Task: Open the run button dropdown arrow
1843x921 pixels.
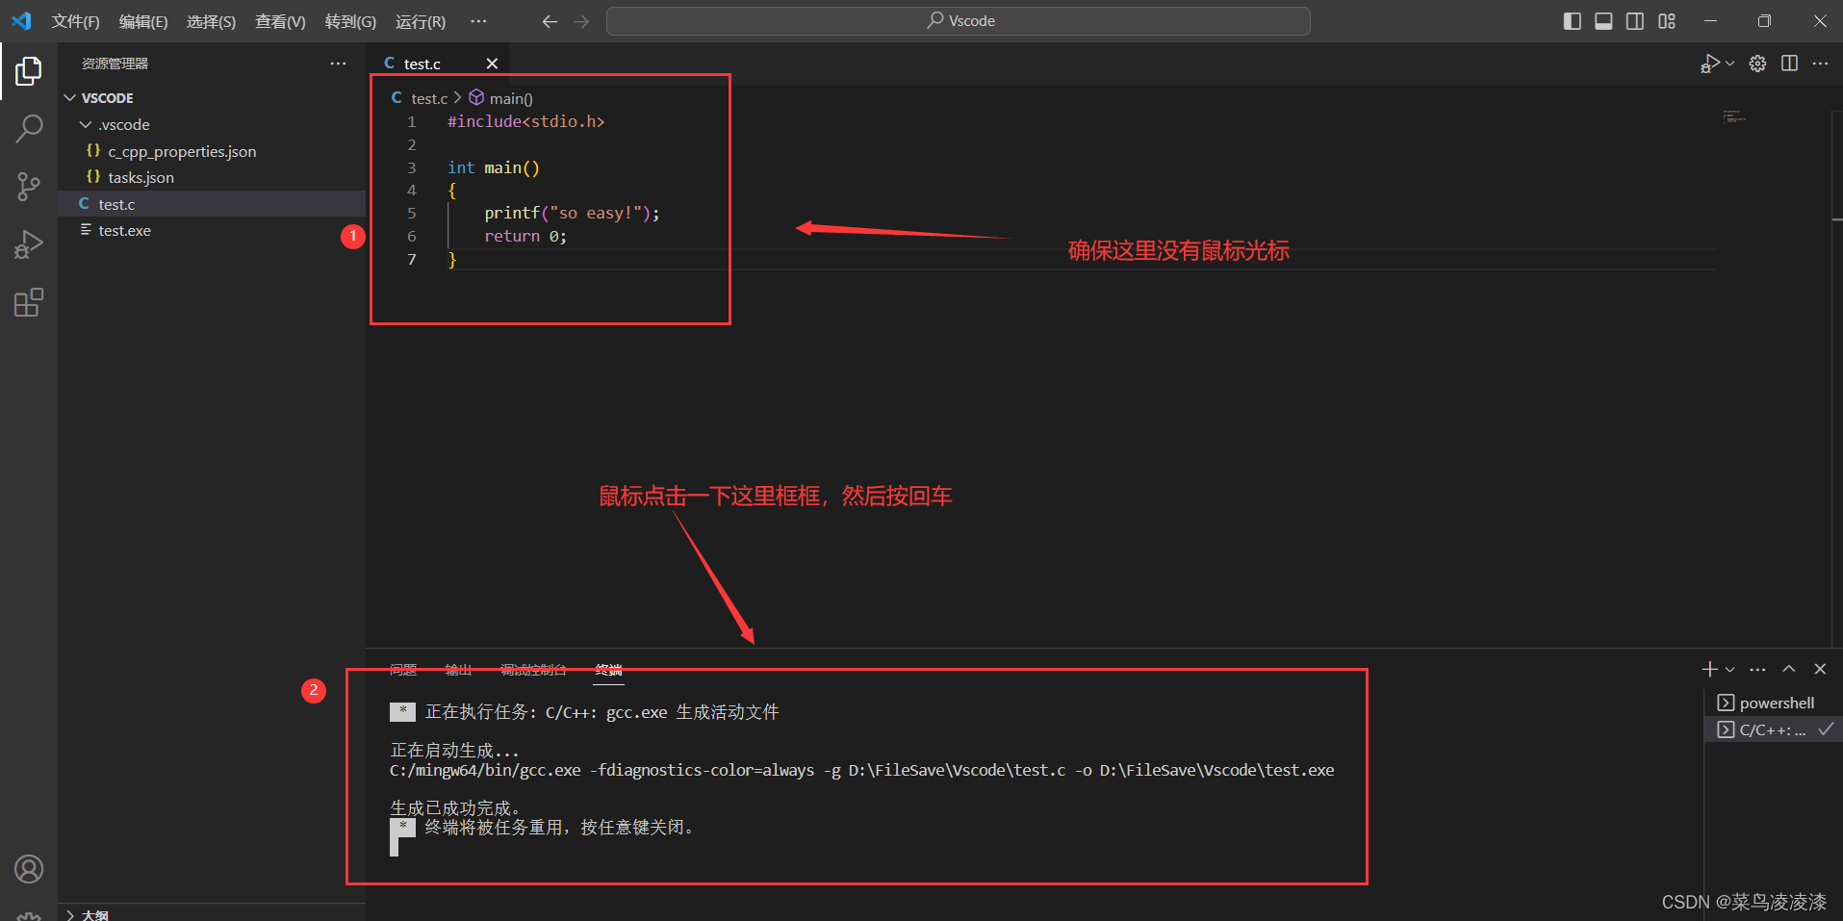Action: click(1730, 64)
